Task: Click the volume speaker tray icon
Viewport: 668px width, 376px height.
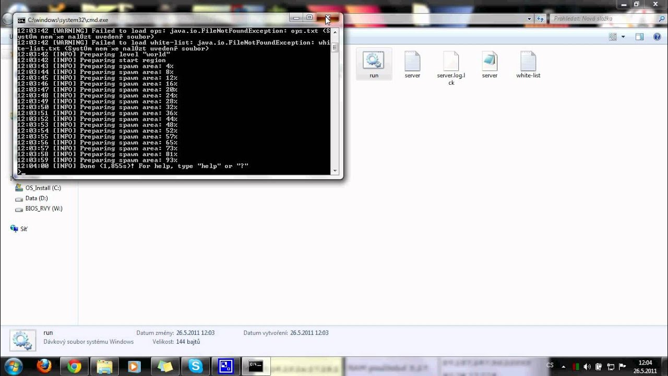Action: coord(587,367)
